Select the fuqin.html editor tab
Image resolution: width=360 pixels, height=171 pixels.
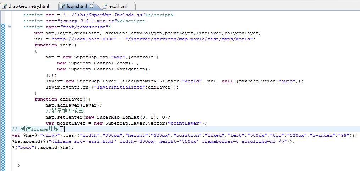coord(77,6)
